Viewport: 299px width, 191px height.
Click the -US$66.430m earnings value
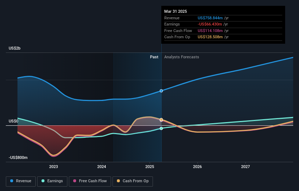(210, 24)
